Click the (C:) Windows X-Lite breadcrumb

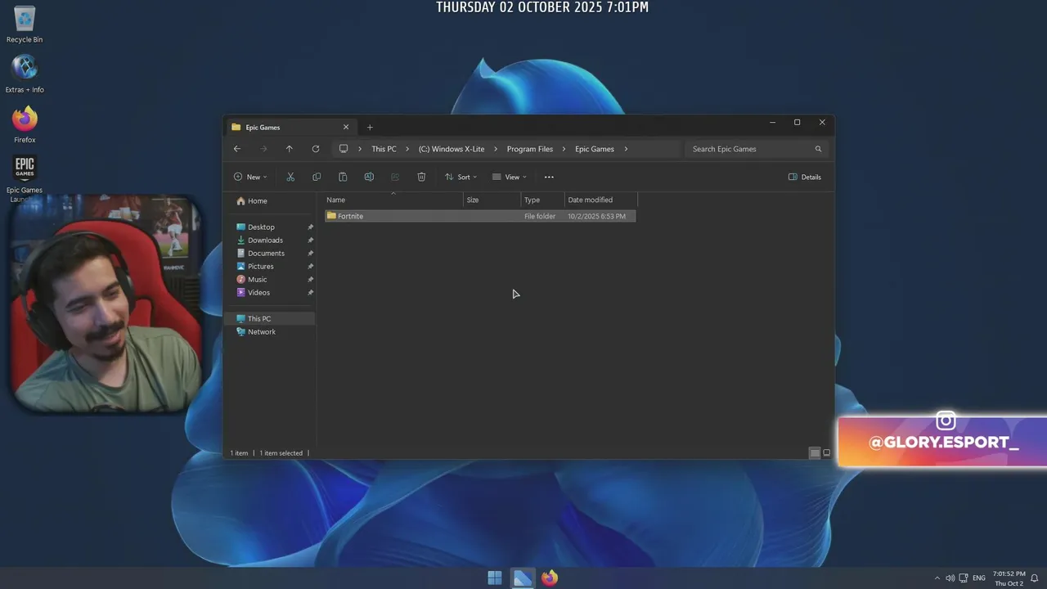point(452,149)
